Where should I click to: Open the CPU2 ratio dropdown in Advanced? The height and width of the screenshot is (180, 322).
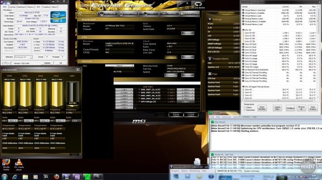coord(44,121)
